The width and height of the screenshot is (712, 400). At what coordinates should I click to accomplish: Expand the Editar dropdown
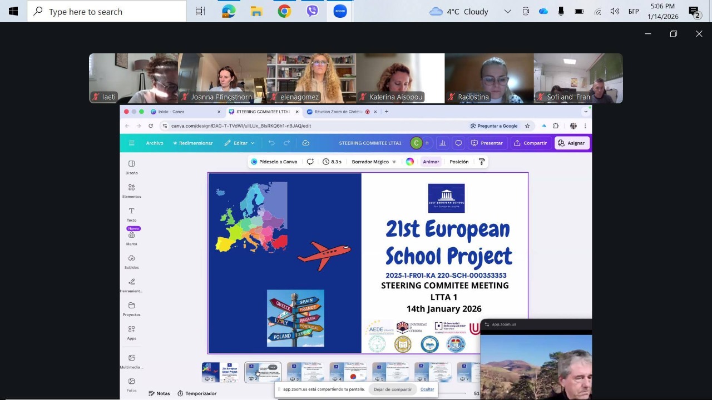(x=240, y=143)
